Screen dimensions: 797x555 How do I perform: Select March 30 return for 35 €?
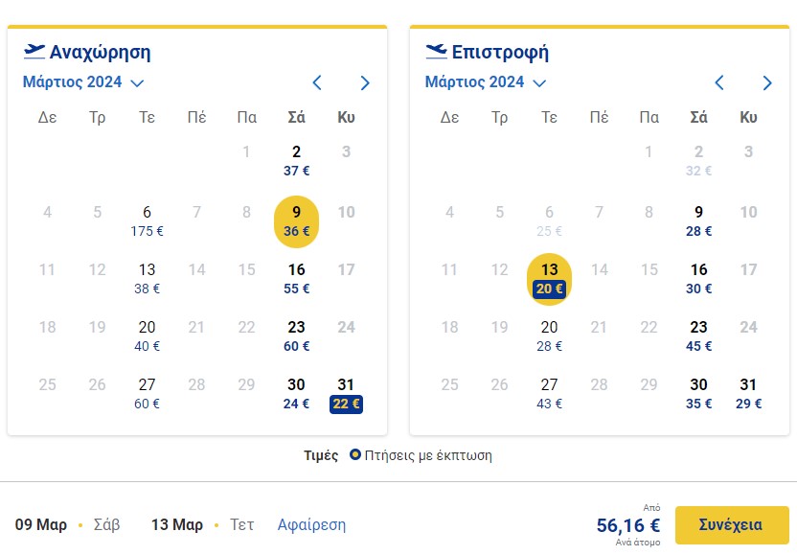699,394
